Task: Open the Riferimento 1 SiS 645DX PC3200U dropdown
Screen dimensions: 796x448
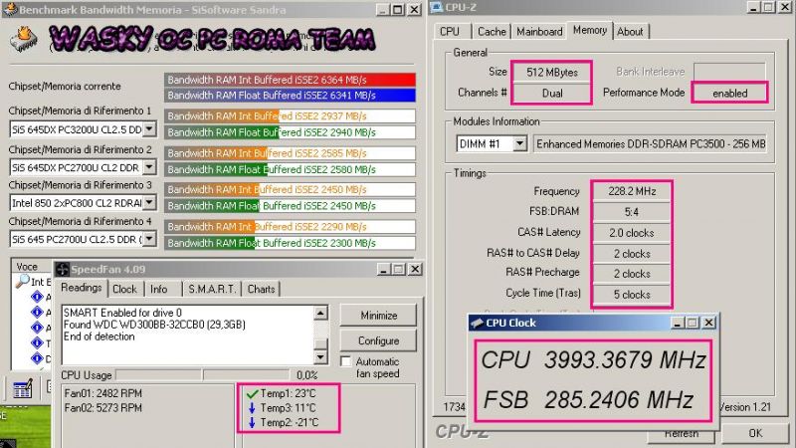Action: pyautogui.click(x=148, y=129)
